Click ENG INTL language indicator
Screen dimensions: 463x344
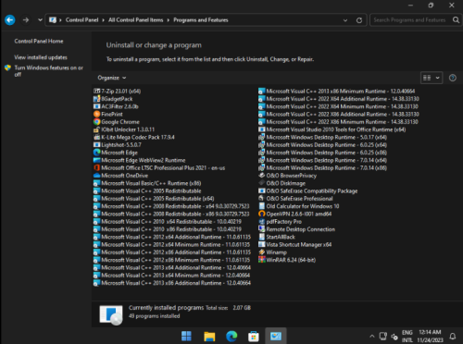[x=407, y=336]
